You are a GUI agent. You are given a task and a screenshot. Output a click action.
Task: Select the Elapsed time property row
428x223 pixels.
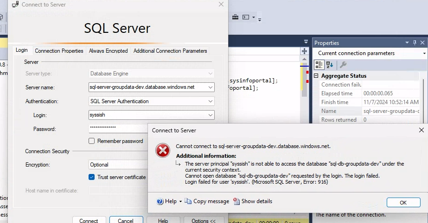click(369, 93)
